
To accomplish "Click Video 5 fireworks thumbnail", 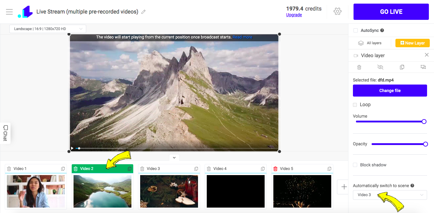I will coord(302,191).
